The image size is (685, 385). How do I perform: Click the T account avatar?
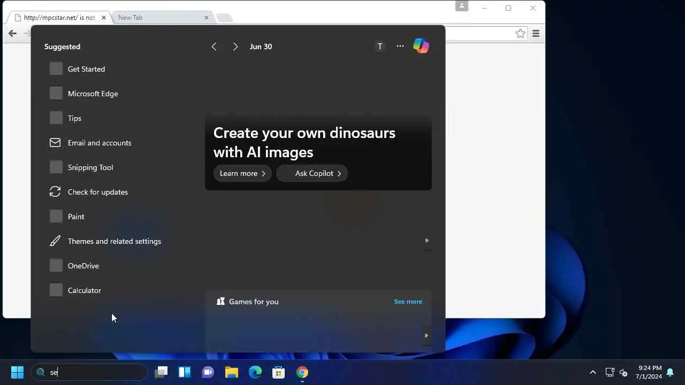tap(380, 47)
